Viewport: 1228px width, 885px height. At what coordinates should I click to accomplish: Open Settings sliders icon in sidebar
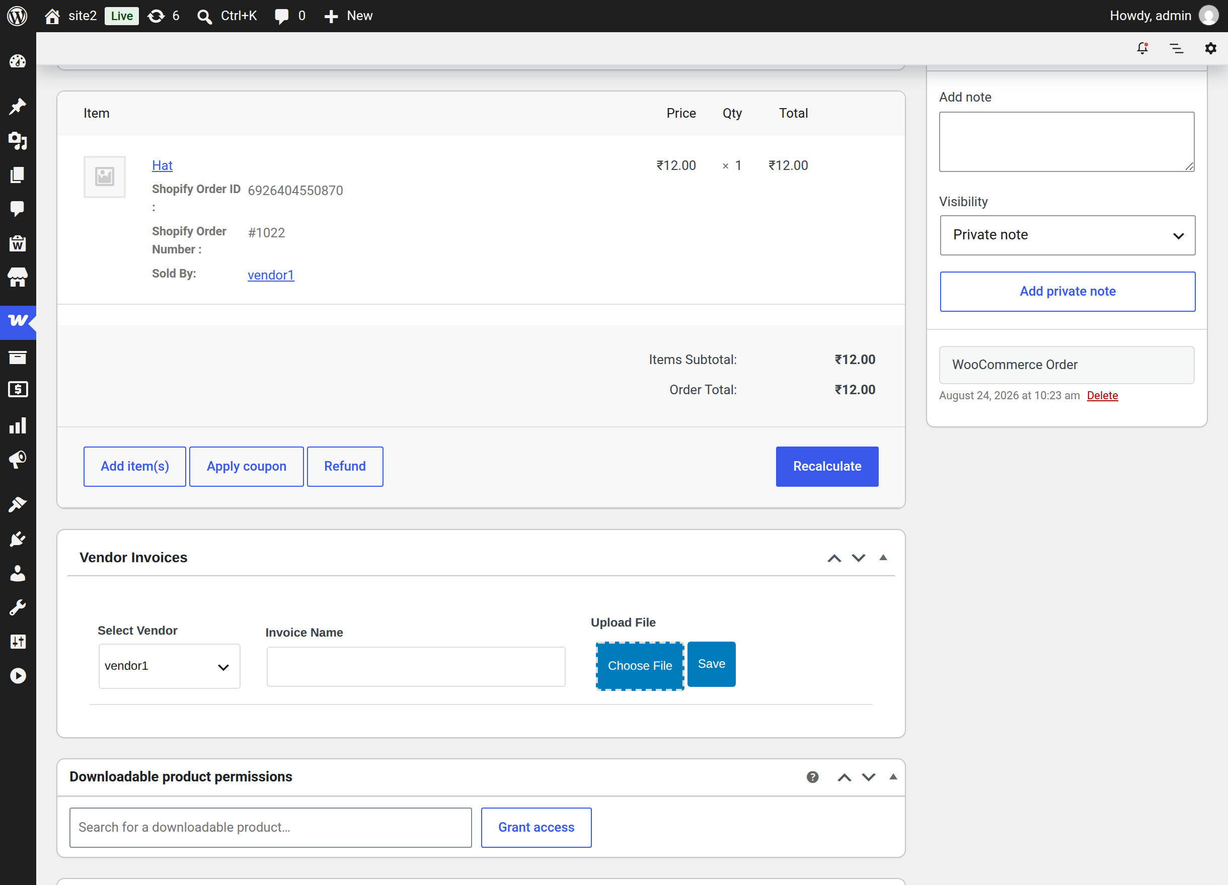(18, 642)
